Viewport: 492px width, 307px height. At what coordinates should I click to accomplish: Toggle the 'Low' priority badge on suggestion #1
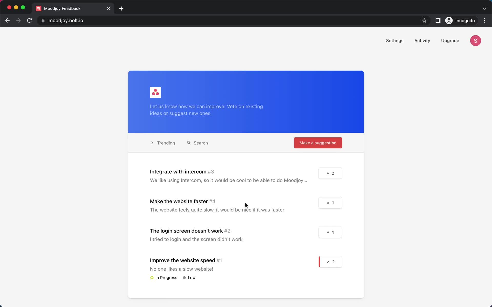click(x=192, y=277)
